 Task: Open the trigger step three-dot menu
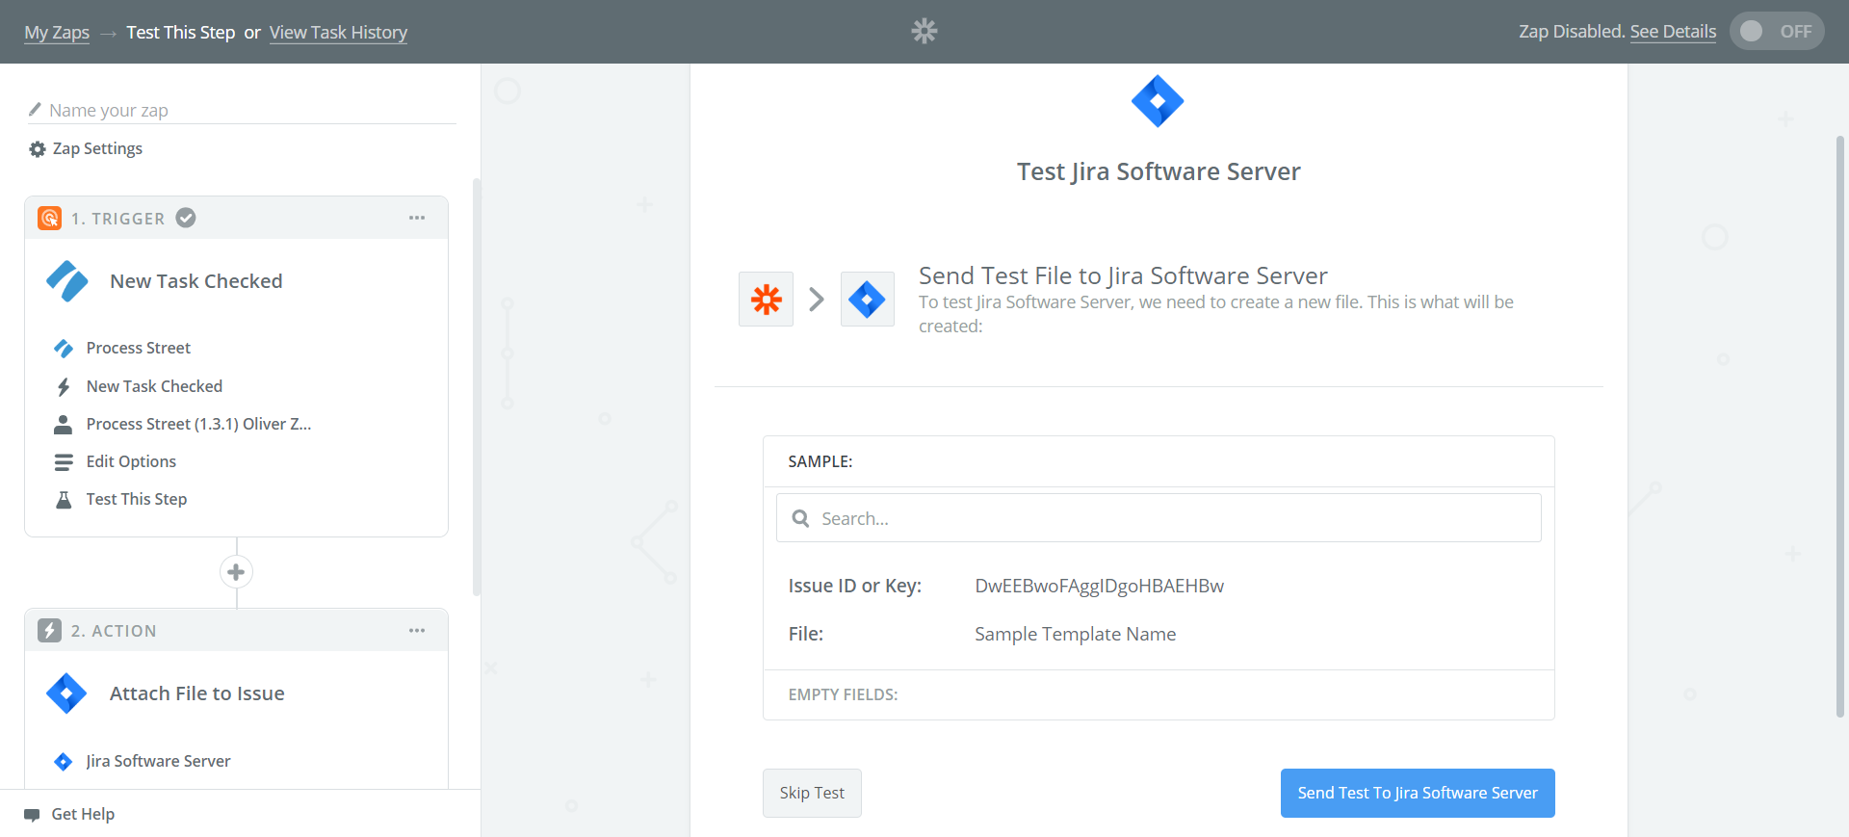pyautogui.click(x=417, y=218)
